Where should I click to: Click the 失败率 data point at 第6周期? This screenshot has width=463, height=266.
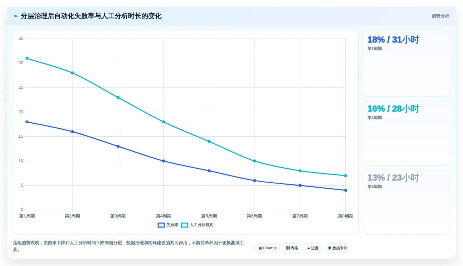254,181
